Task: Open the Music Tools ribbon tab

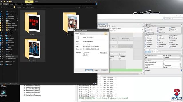Action: coord(29,4)
